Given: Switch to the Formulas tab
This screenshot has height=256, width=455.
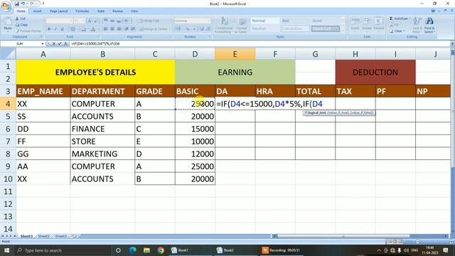Looking at the screenshot, I should 82,11.
